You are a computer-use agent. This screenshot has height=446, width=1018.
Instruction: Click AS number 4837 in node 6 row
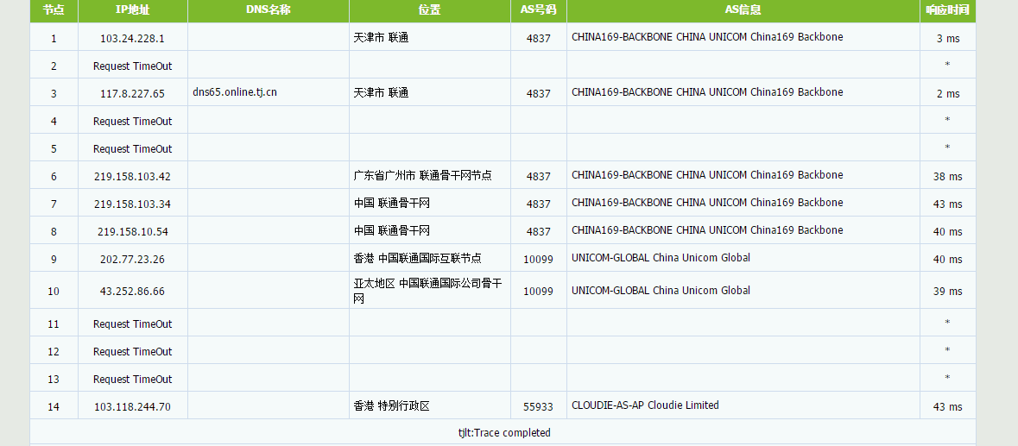pos(538,176)
